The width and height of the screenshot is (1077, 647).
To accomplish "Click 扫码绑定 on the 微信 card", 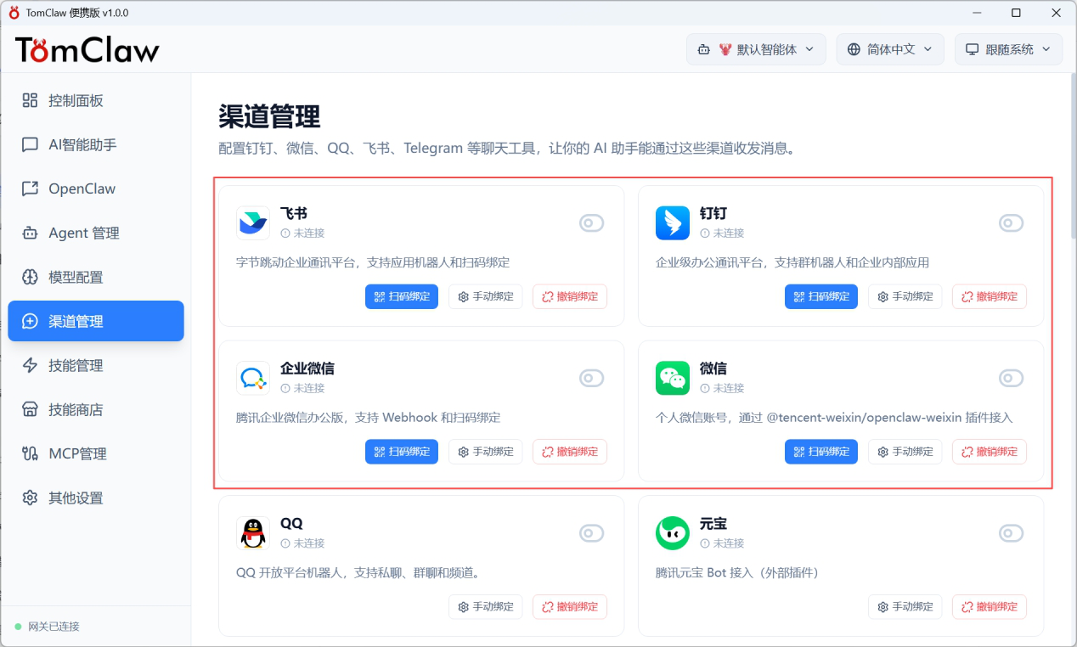I will 821,452.
